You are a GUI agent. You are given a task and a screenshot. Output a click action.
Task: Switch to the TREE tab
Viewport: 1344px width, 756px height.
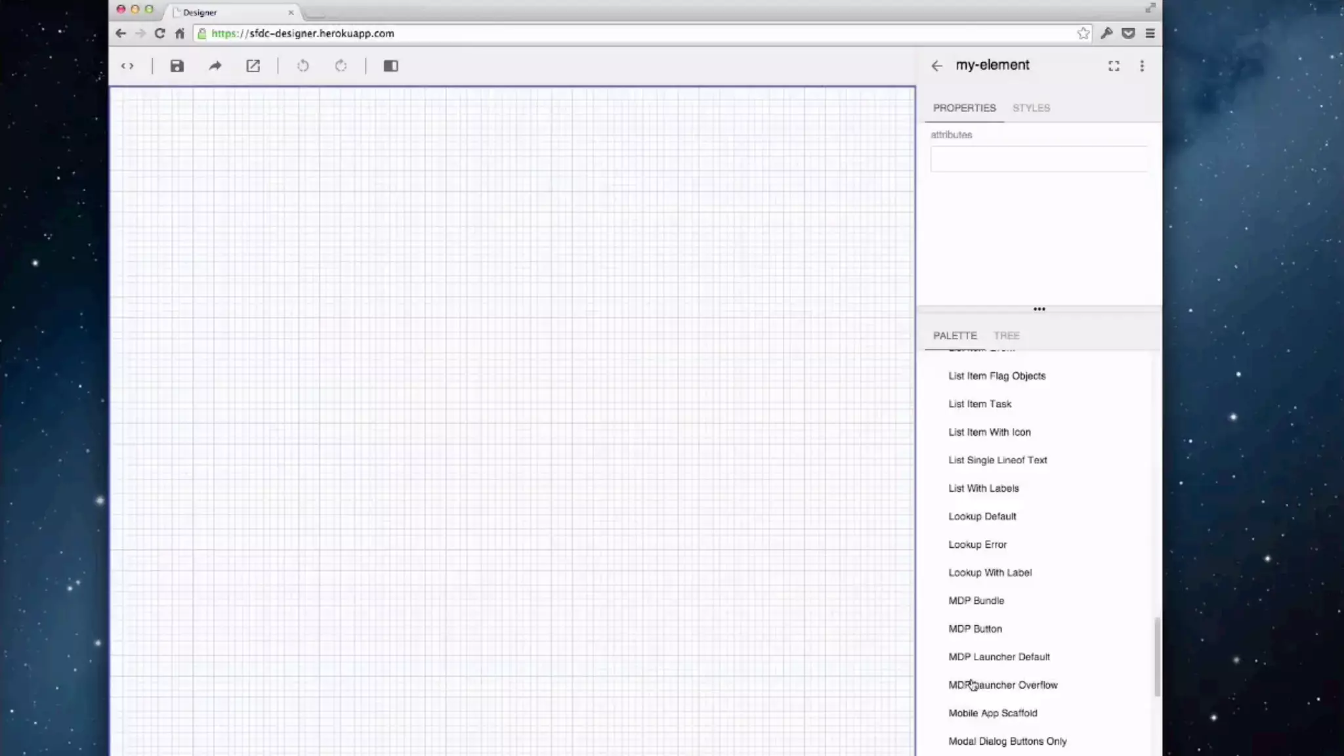pos(1006,335)
